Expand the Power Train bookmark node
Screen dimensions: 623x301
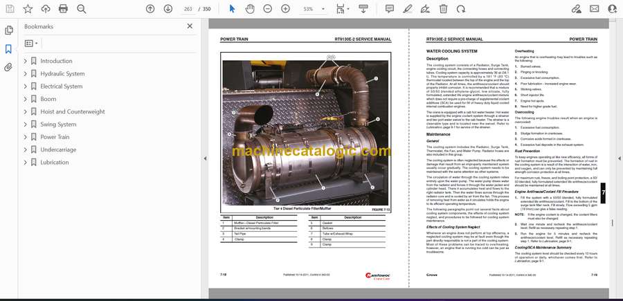tap(26, 137)
